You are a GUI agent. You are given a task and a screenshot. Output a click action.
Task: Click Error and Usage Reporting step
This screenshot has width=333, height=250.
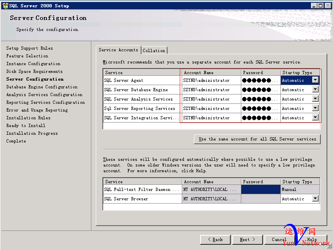click(x=37, y=110)
